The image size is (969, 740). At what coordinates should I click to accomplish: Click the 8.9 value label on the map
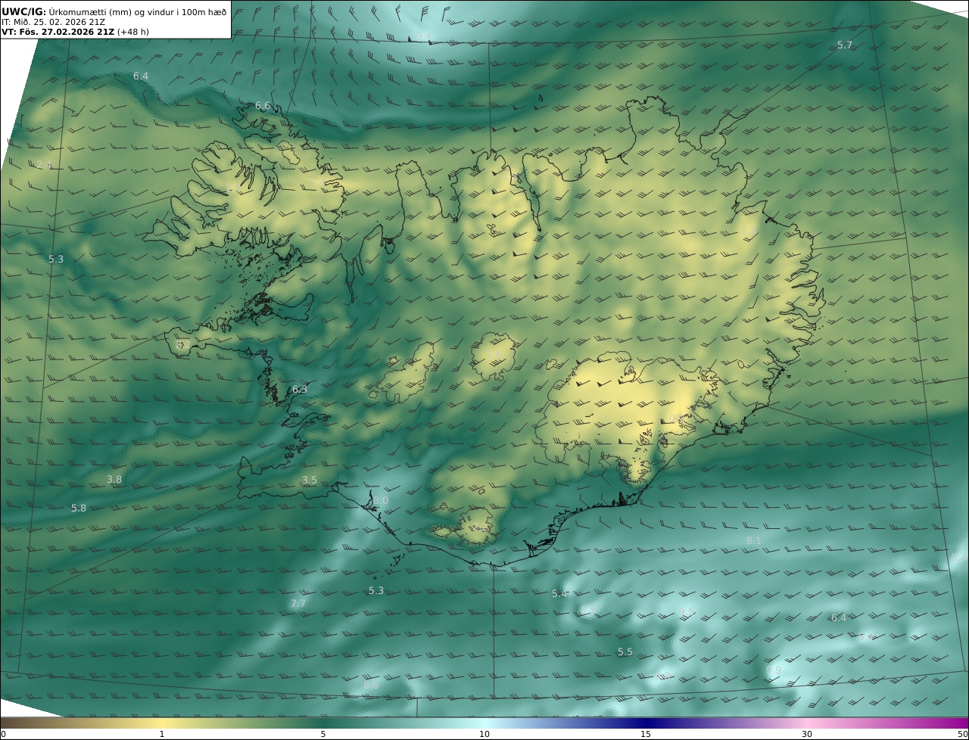click(773, 670)
